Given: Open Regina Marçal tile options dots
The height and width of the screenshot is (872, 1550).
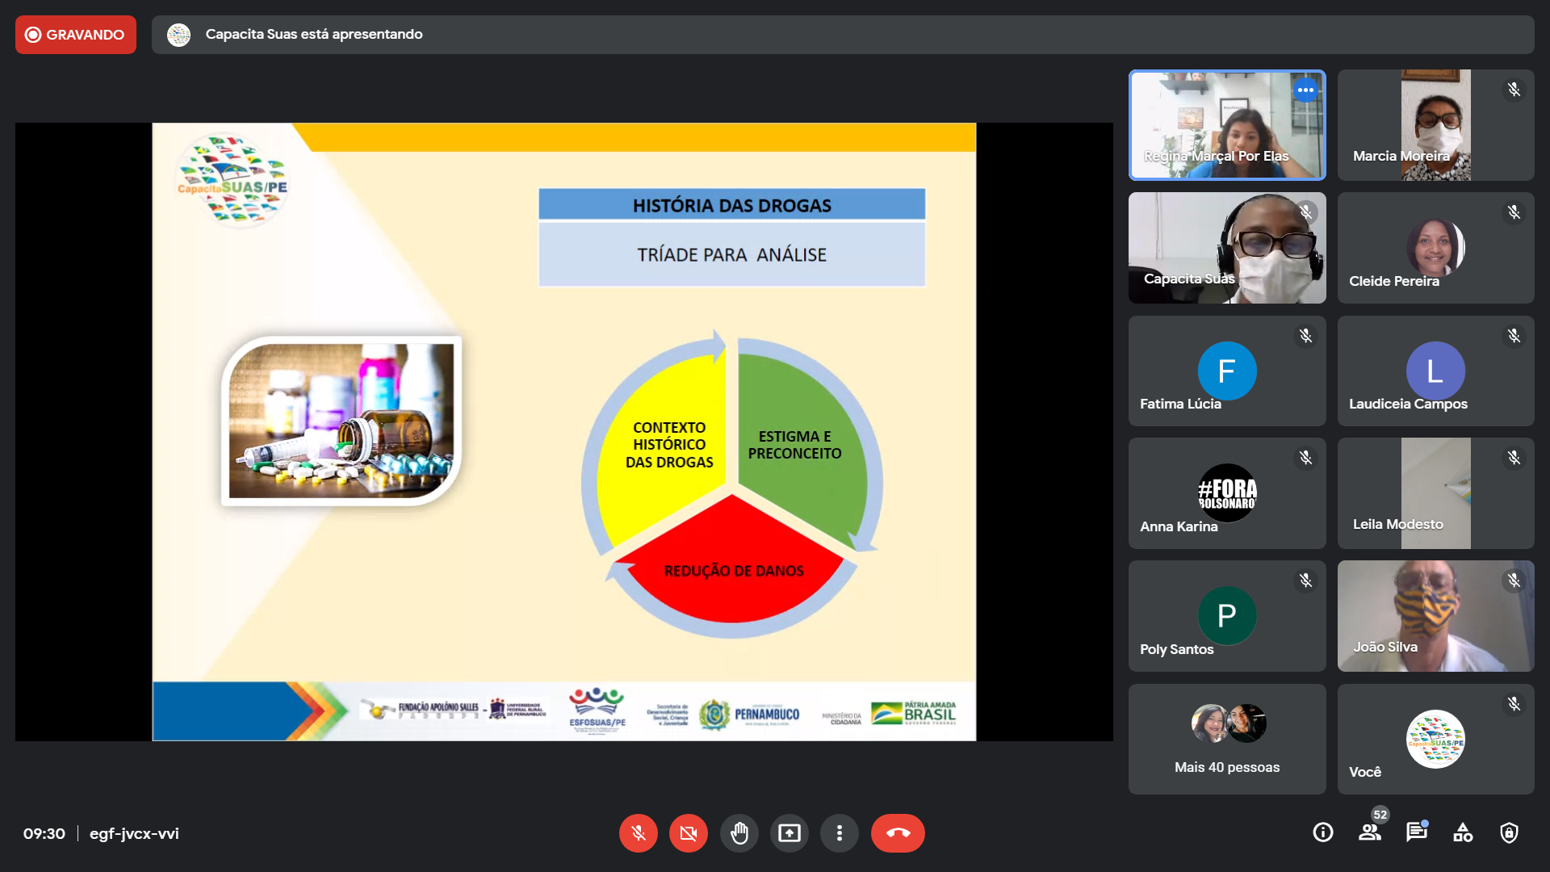Looking at the screenshot, I should [x=1305, y=90].
